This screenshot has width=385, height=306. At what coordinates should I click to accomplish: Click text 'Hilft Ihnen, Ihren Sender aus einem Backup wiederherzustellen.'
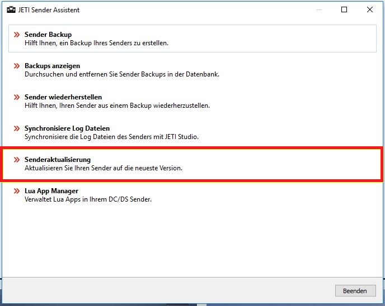(x=117, y=106)
